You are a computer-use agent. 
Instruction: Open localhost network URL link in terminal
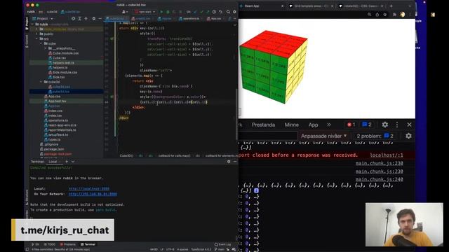(x=89, y=189)
